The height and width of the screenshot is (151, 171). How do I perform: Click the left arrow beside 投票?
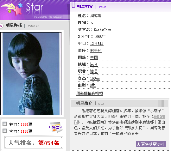50,127
